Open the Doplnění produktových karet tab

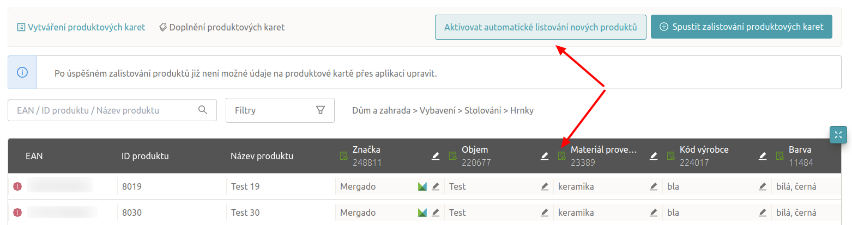click(x=222, y=27)
